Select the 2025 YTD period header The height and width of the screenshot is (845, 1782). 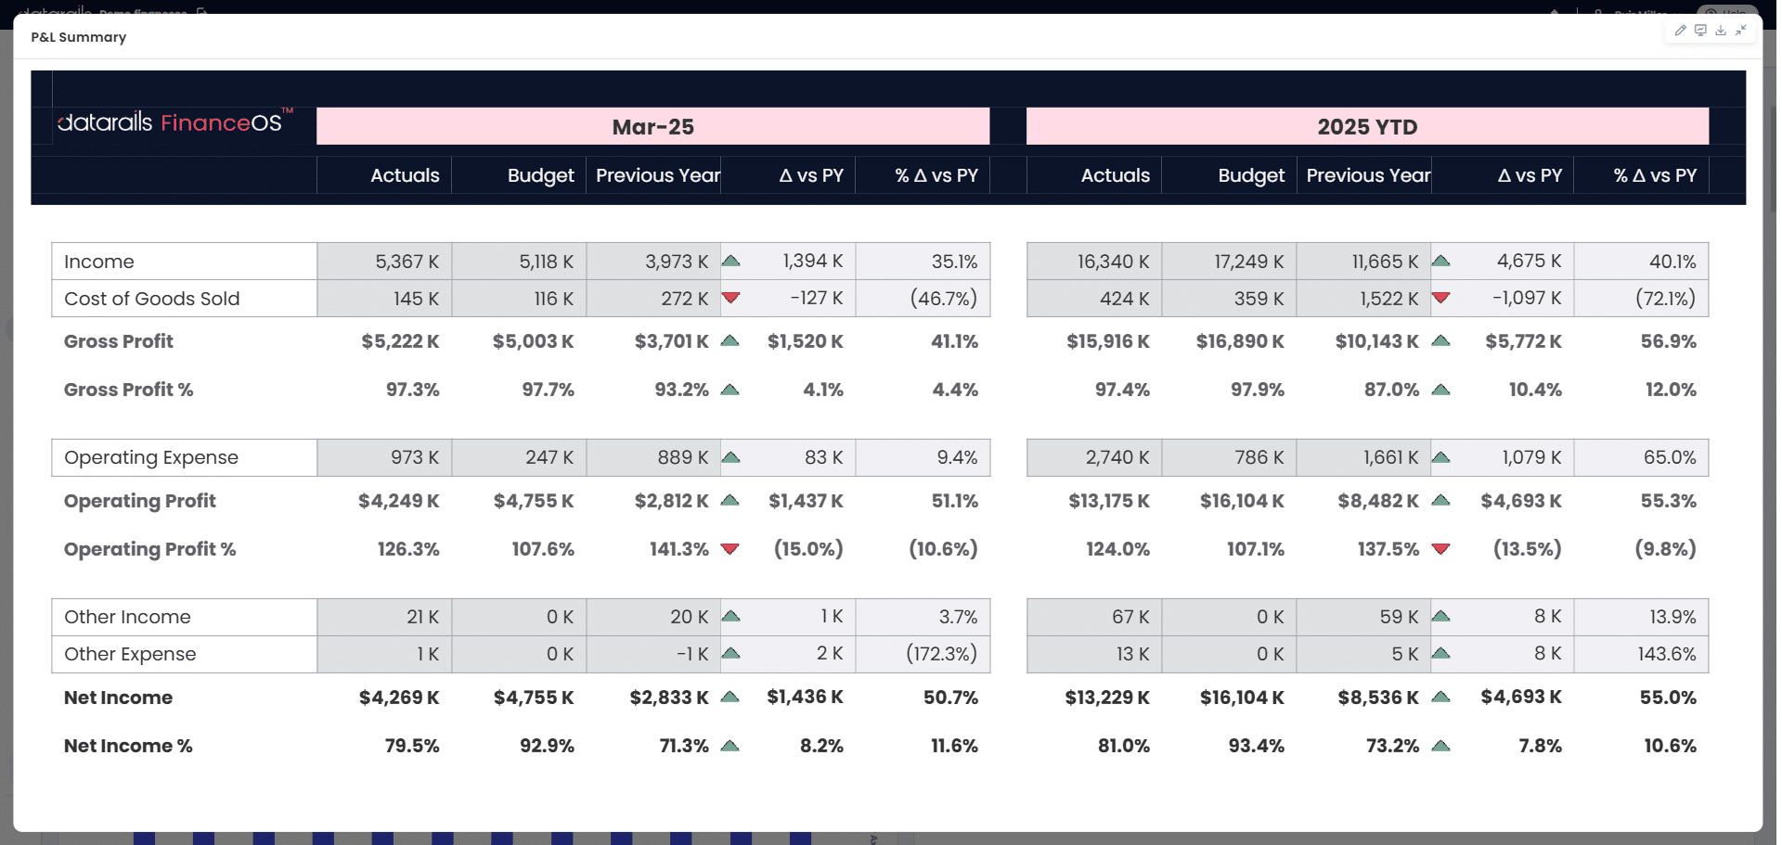point(1366,127)
